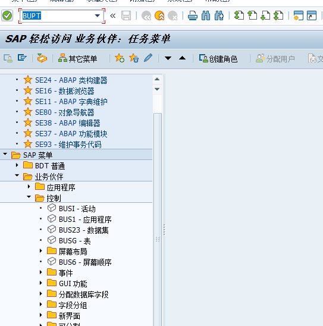Open favorite SE37 - ABAP 功能模块
This screenshot has height=326, width=323.
(71, 134)
